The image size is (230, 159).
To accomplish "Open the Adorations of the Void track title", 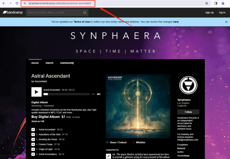I will pos(49,134).
